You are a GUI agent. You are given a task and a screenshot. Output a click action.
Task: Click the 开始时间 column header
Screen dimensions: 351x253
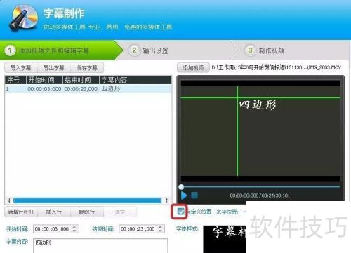point(44,80)
